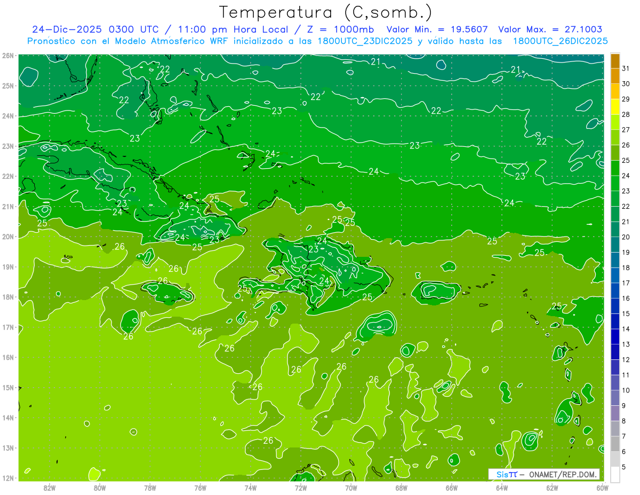Click the legend scale number "31"
The image size is (640, 495).
[626, 68]
